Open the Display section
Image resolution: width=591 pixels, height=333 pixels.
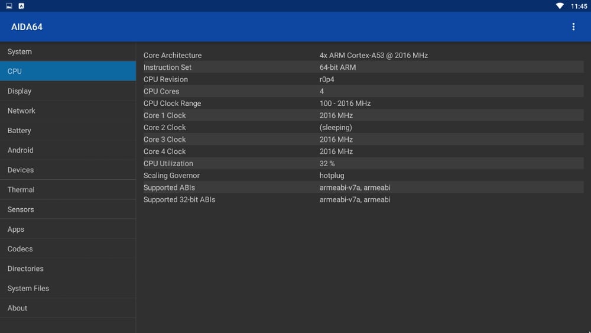click(68, 91)
